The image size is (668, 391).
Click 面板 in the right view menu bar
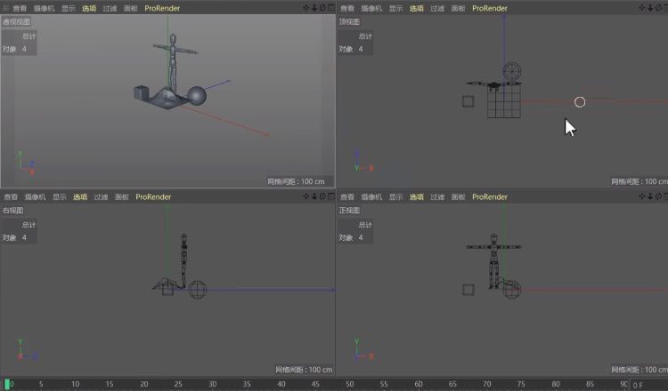pyautogui.click(x=121, y=197)
